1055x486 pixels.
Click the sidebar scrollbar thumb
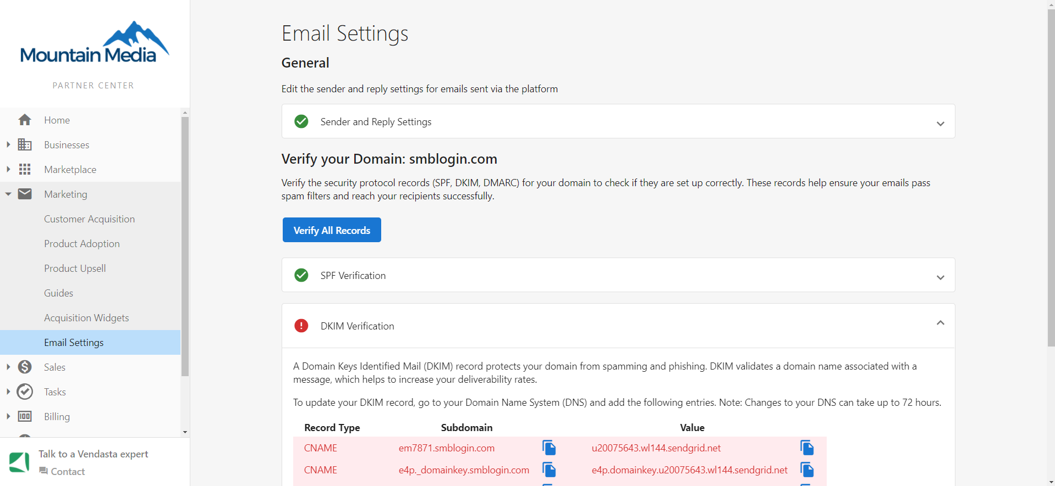(x=185, y=246)
